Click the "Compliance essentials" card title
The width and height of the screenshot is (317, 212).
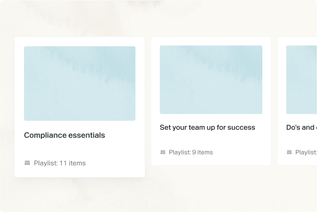click(65, 136)
